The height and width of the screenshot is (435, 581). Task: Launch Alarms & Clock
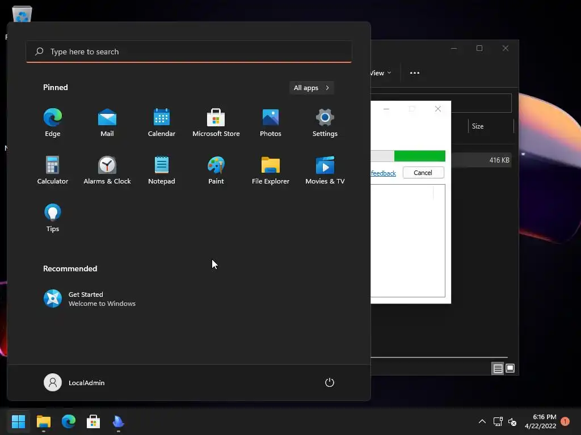107,170
